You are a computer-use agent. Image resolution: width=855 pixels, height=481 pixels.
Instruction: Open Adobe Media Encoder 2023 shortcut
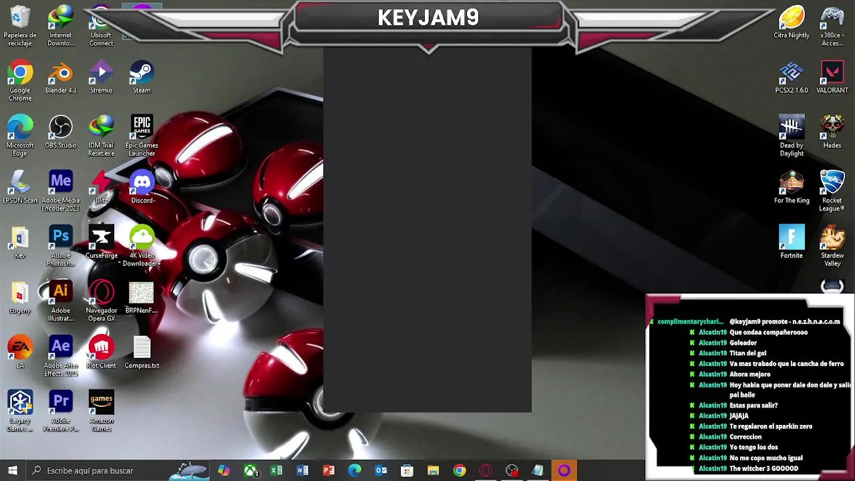(x=61, y=190)
